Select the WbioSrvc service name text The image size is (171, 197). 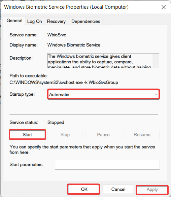[57, 35]
